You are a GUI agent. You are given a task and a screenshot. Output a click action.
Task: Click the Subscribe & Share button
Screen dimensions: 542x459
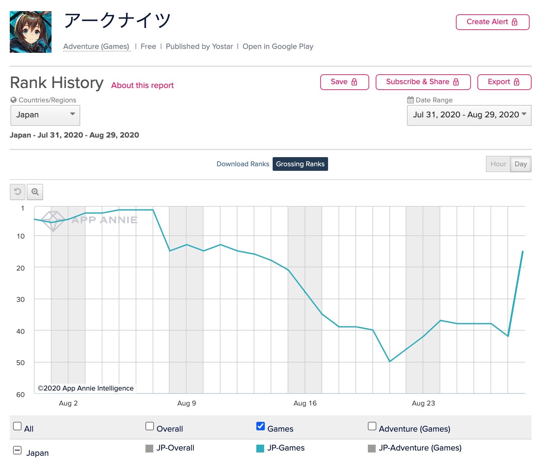pyautogui.click(x=423, y=82)
